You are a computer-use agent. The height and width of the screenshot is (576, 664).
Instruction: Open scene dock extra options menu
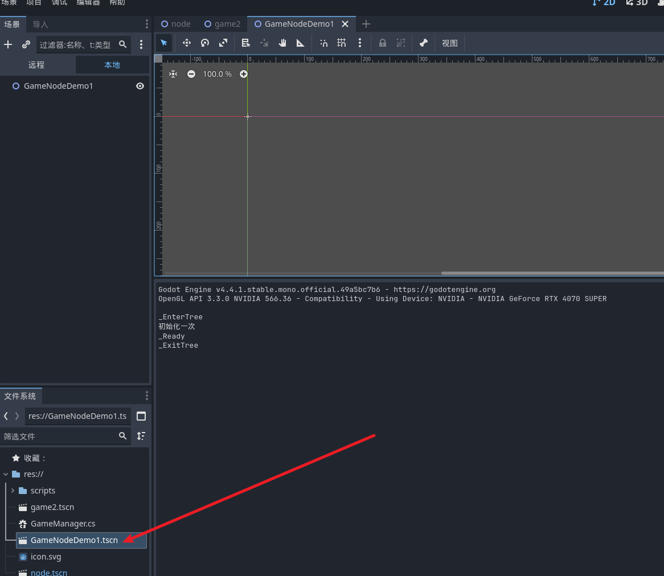[x=141, y=44]
